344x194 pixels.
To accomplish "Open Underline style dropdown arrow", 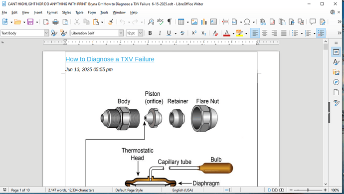I will [175, 33].
